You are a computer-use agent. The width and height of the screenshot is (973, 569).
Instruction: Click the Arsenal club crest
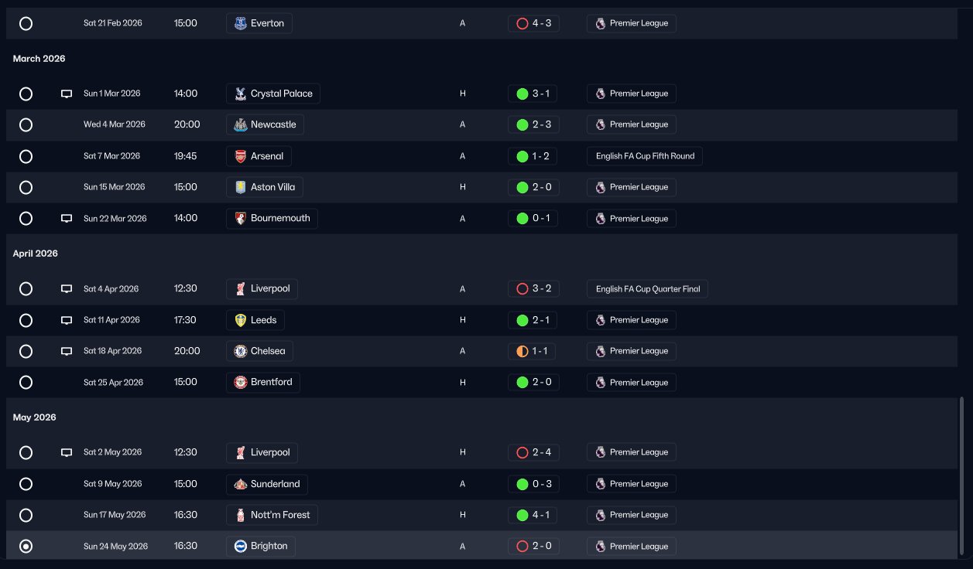[241, 156]
